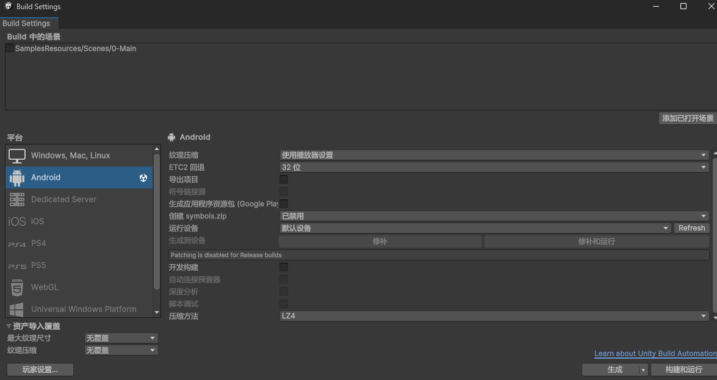Select the PS4 platform icon
Image resolution: width=717 pixels, height=380 pixels.
[x=17, y=244]
